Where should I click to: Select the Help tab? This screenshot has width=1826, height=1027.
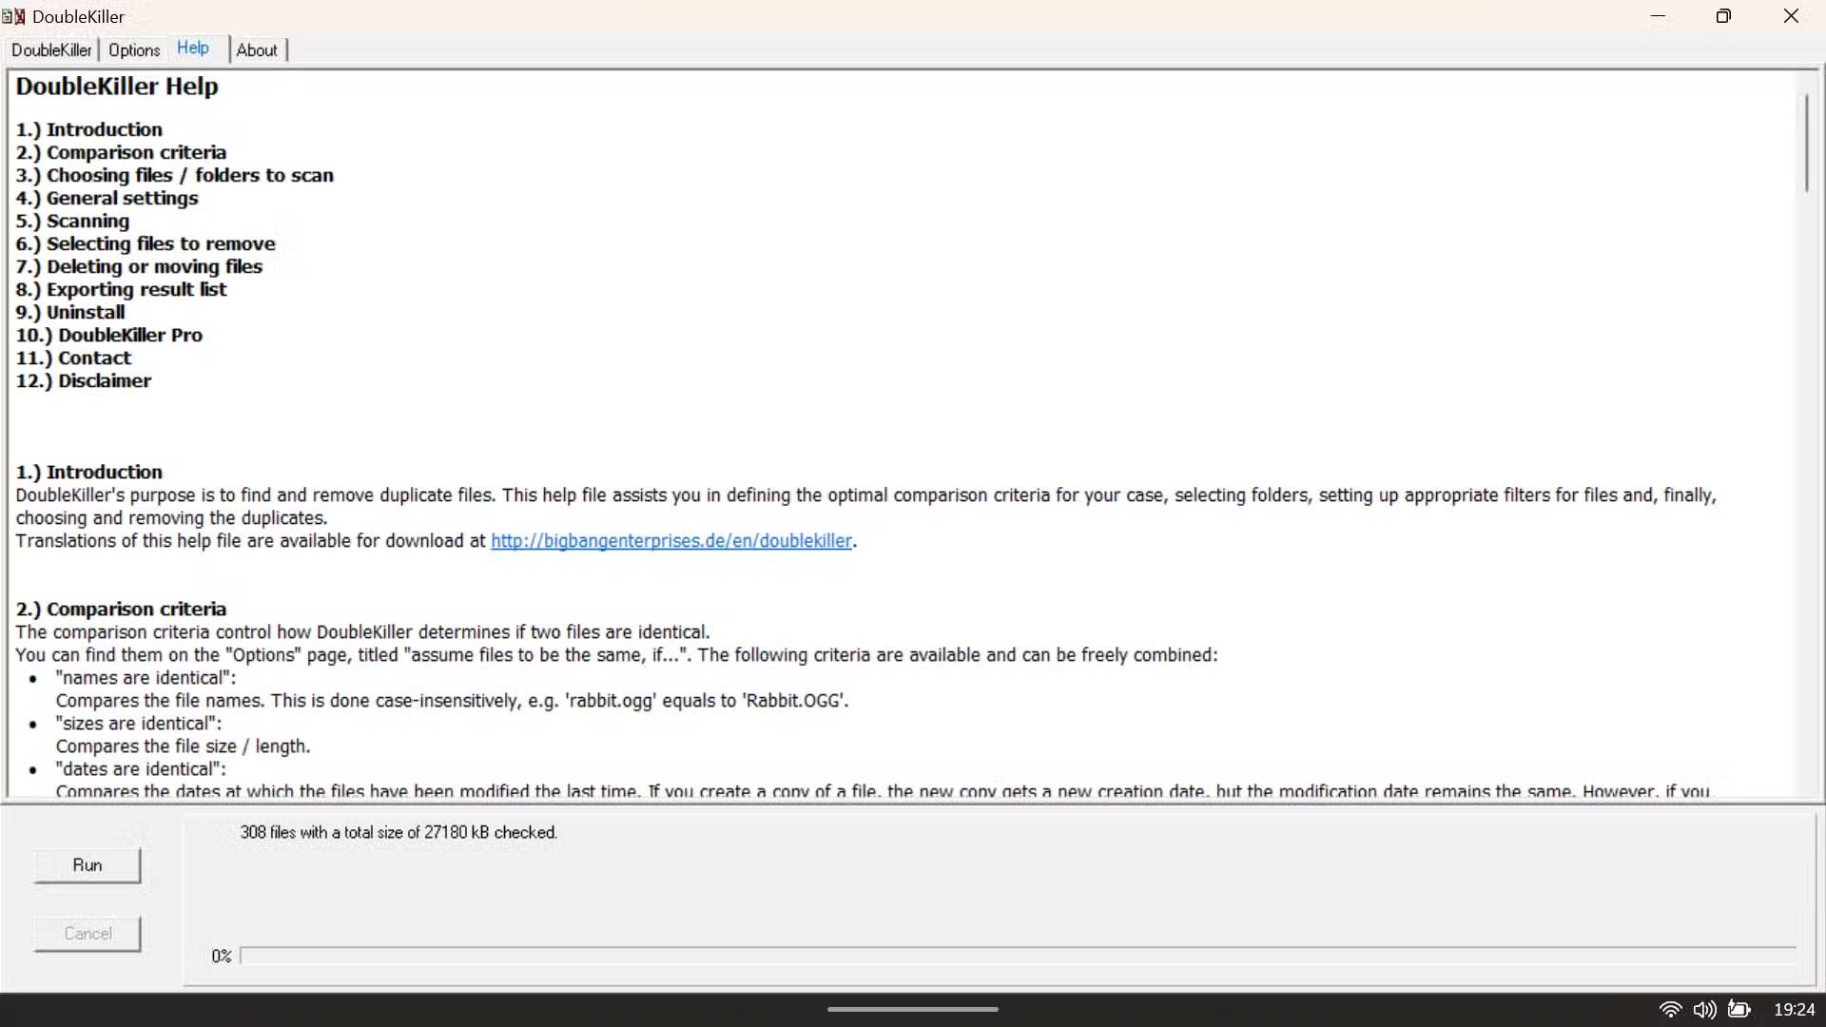(193, 48)
